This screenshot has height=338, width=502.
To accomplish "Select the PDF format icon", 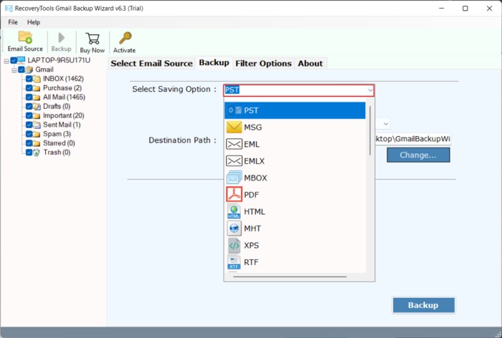I will pos(235,194).
